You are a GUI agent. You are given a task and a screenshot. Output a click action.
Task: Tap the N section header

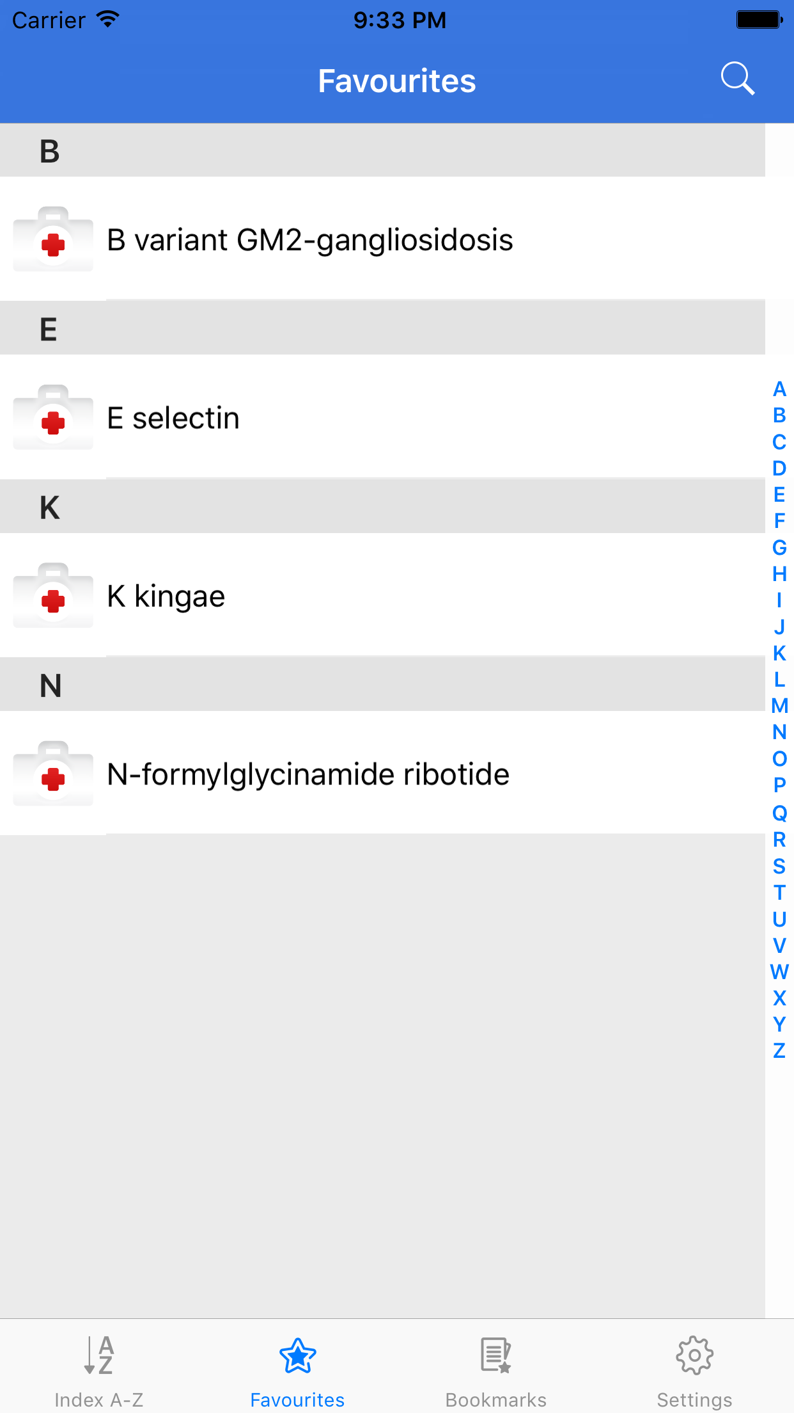coord(382,685)
